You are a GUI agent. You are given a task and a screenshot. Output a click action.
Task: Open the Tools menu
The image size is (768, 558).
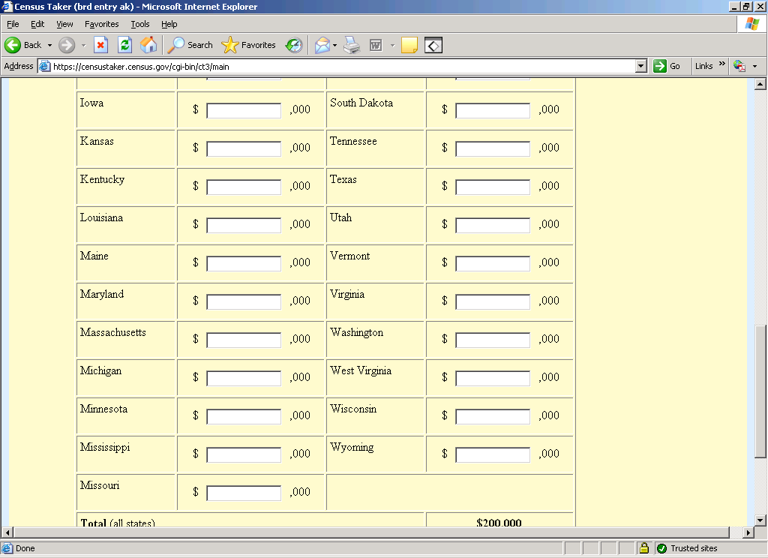click(x=140, y=24)
